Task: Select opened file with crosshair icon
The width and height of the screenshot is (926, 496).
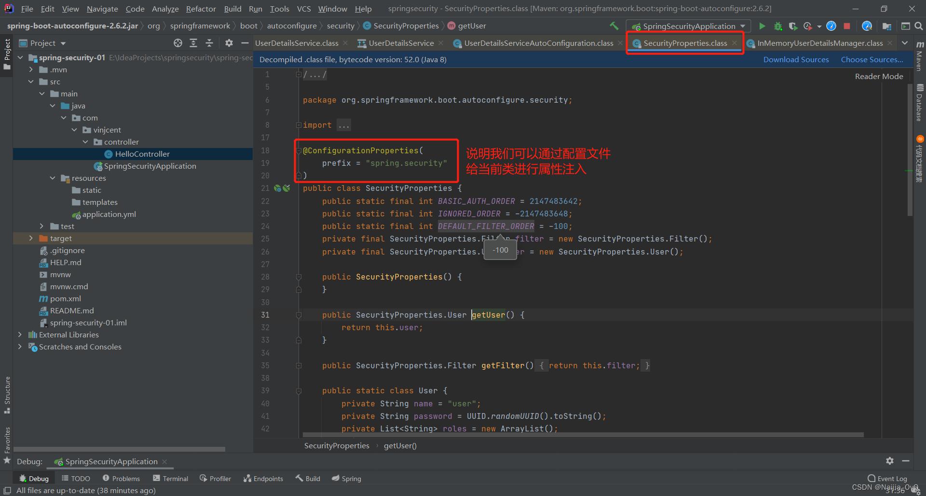Action: (x=178, y=43)
